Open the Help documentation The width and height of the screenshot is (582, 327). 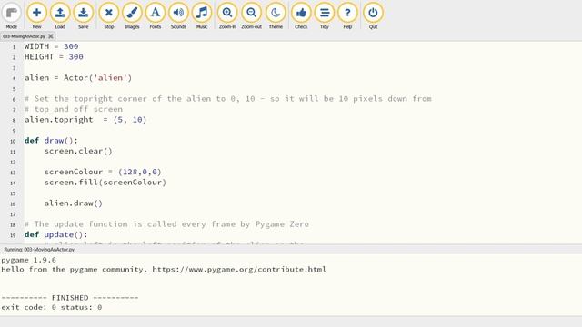pos(347,15)
